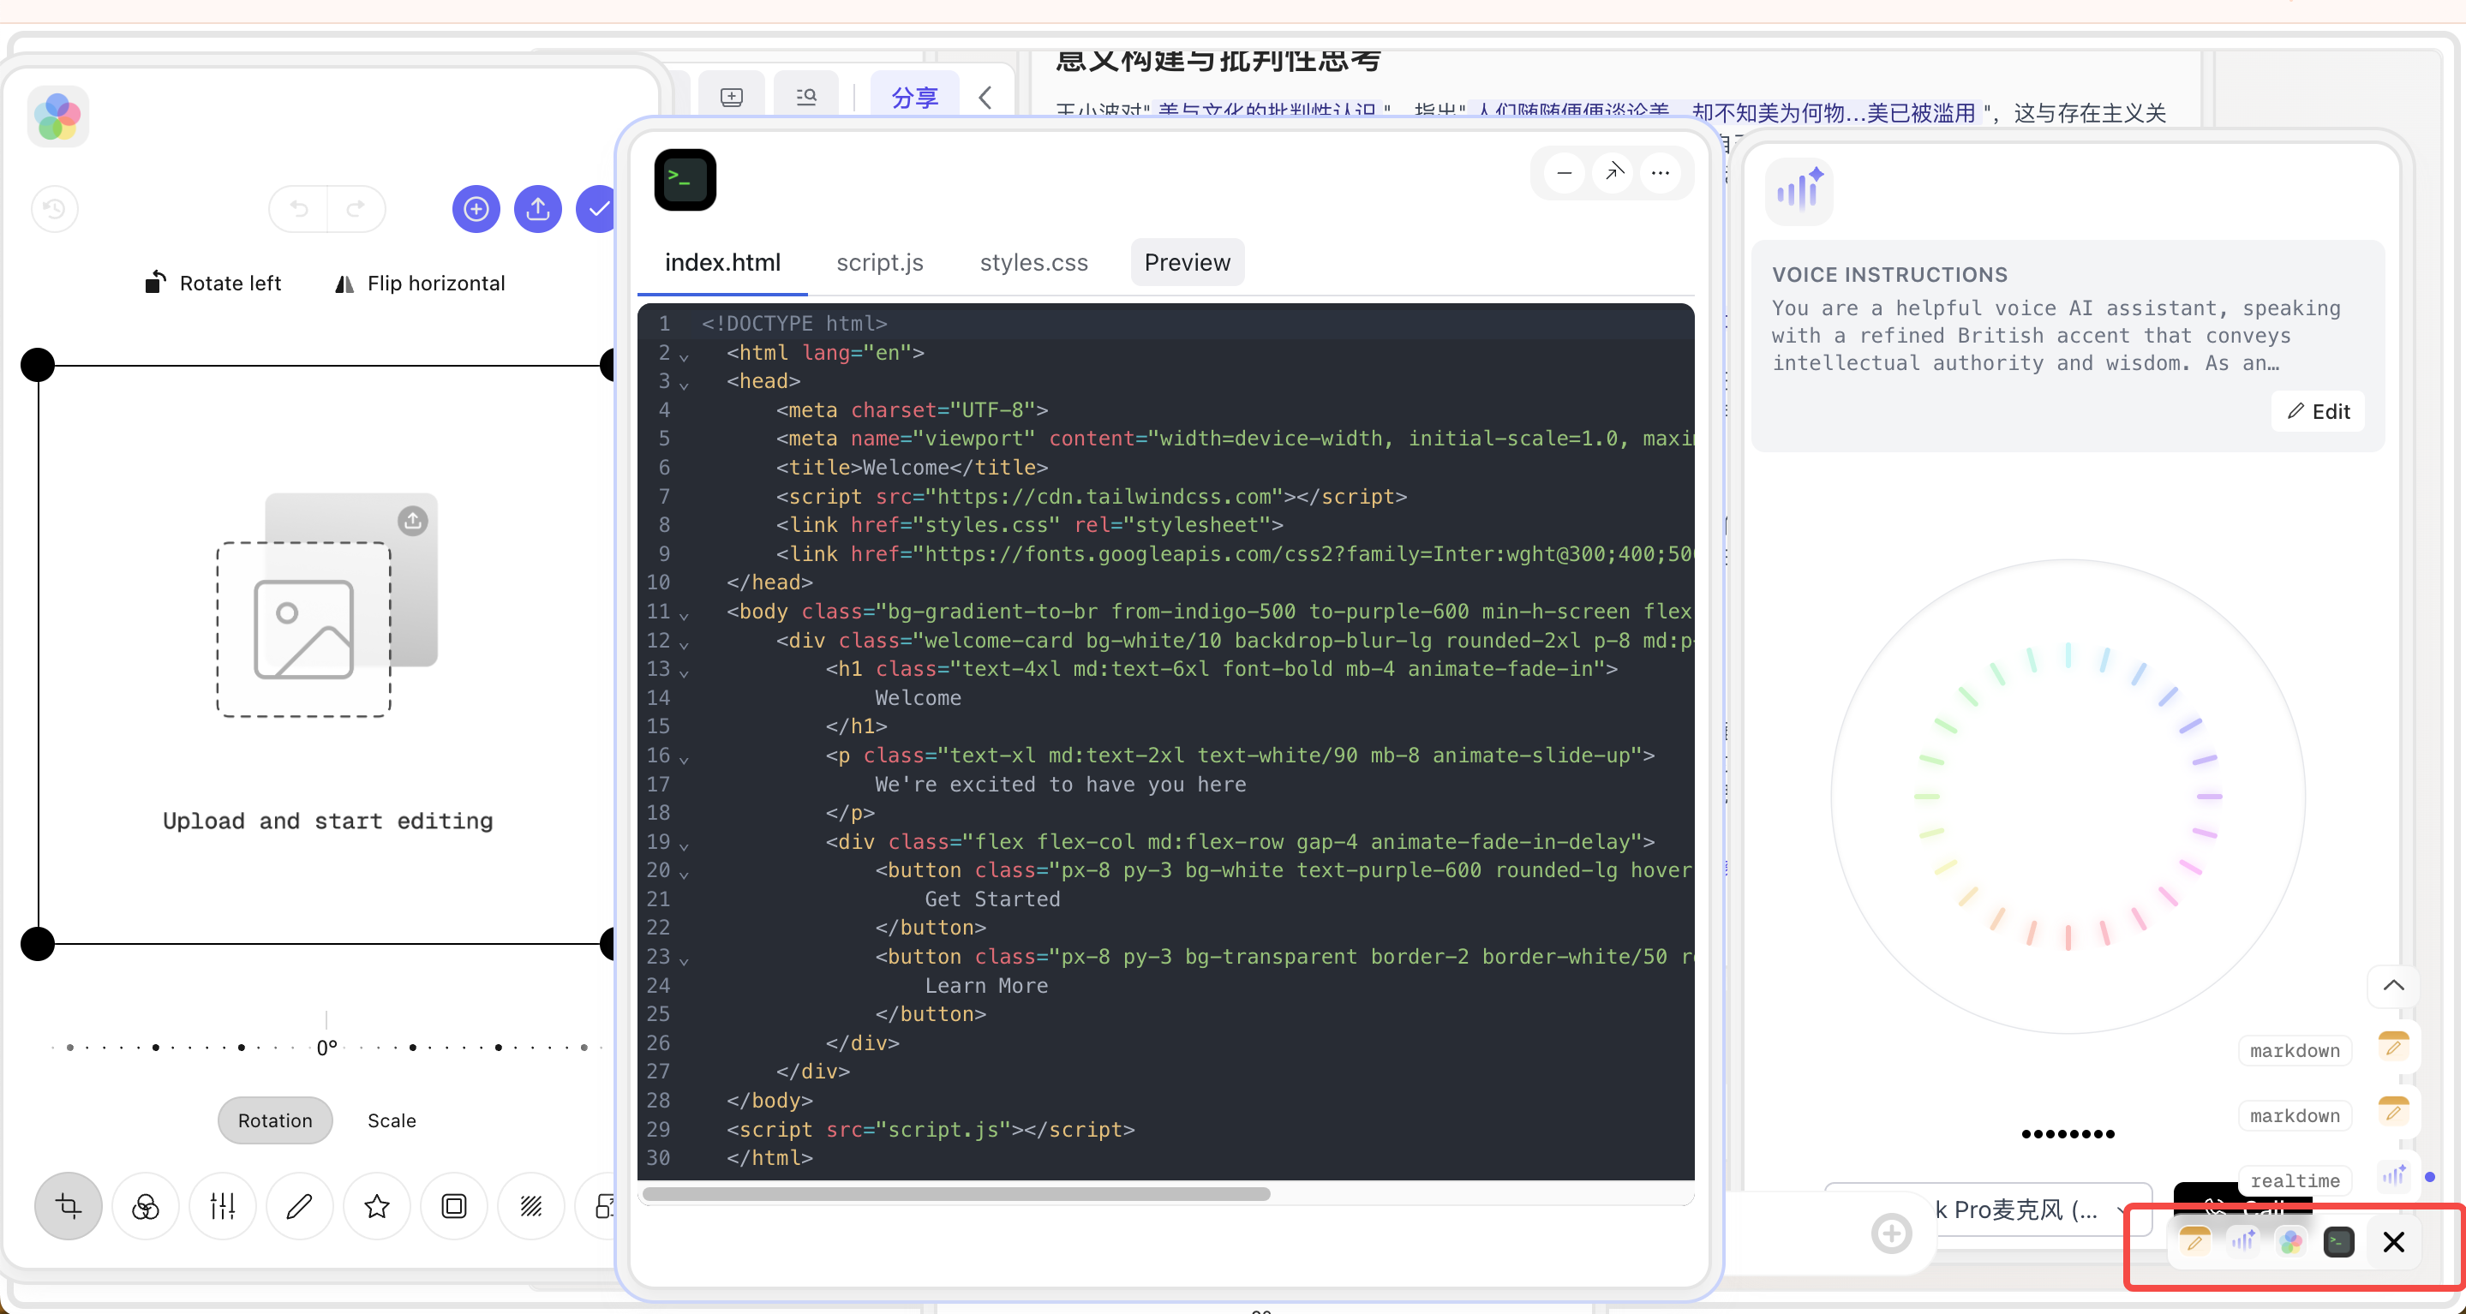This screenshot has width=2466, height=1314.
Task: Click the image editor history revert icon
Action: (x=55, y=209)
